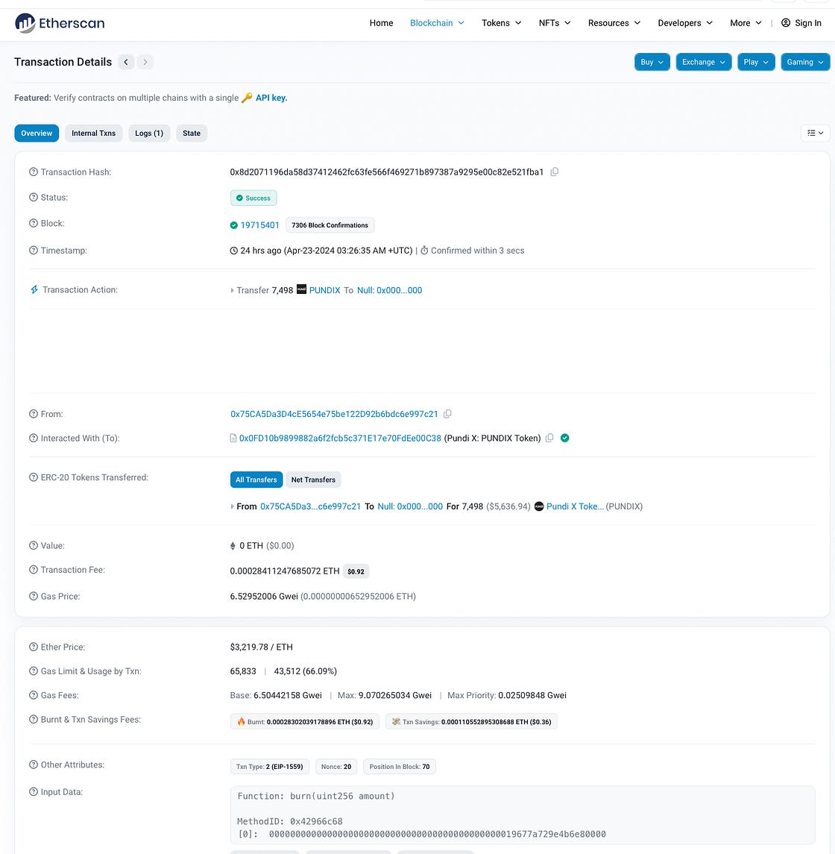Viewport: 835px width, 854px height.
Task: Copy the Pundi X contract address
Action: (549, 439)
